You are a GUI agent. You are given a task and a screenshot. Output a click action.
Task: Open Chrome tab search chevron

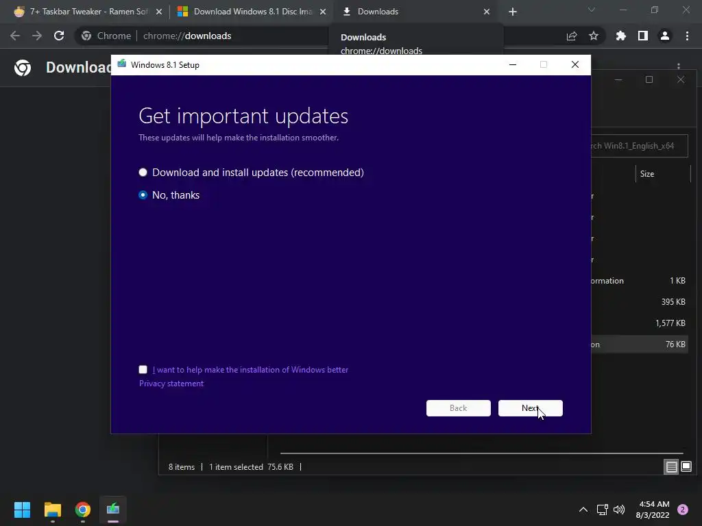click(592, 10)
